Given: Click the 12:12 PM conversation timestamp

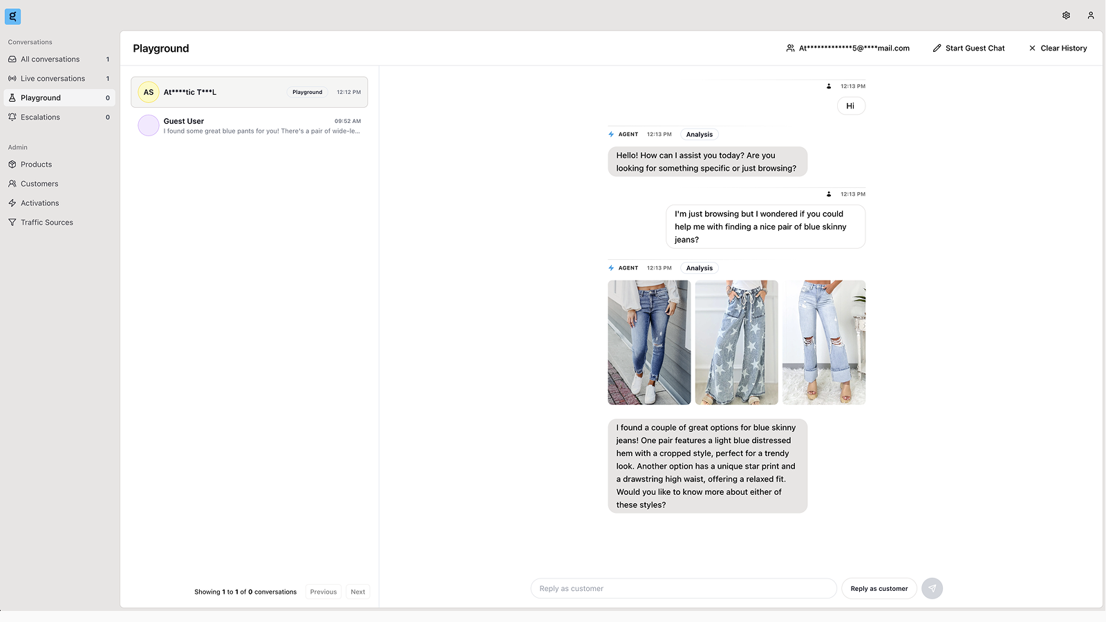Looking at the screenshot, I should 349,92.
